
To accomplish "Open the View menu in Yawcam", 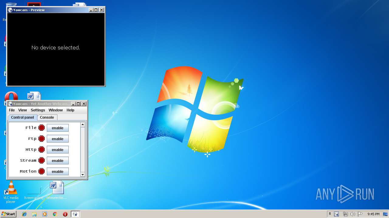I will coord(22,110).
